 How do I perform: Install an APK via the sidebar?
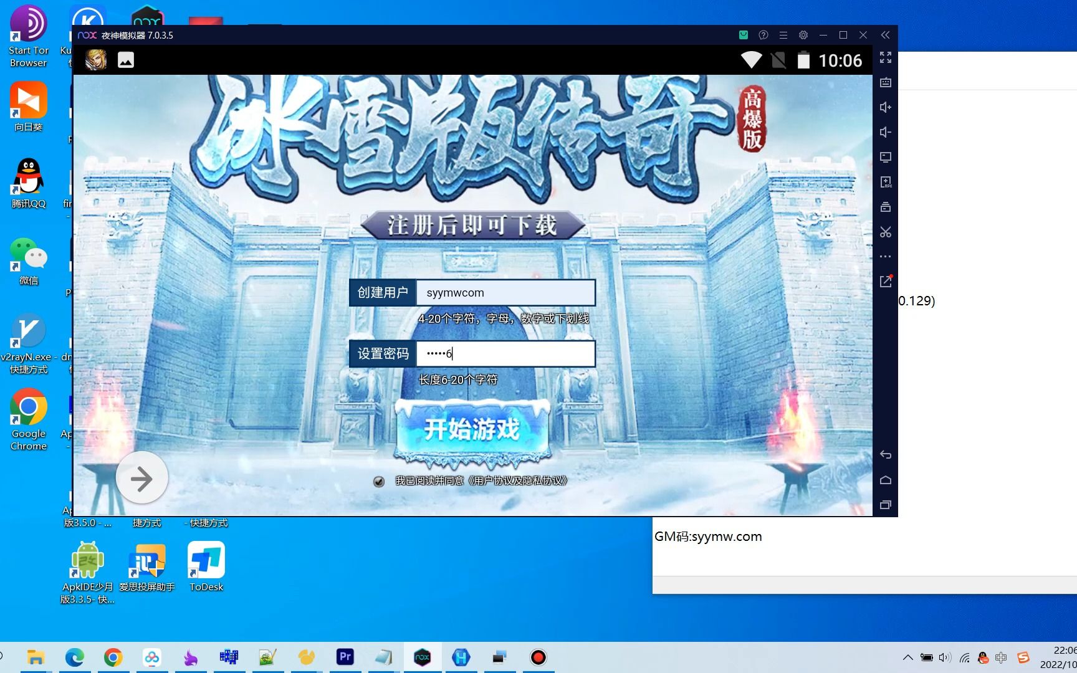click(x=886, y=182)
